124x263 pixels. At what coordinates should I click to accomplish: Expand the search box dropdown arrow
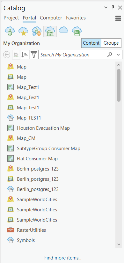[x=119, y=55]
